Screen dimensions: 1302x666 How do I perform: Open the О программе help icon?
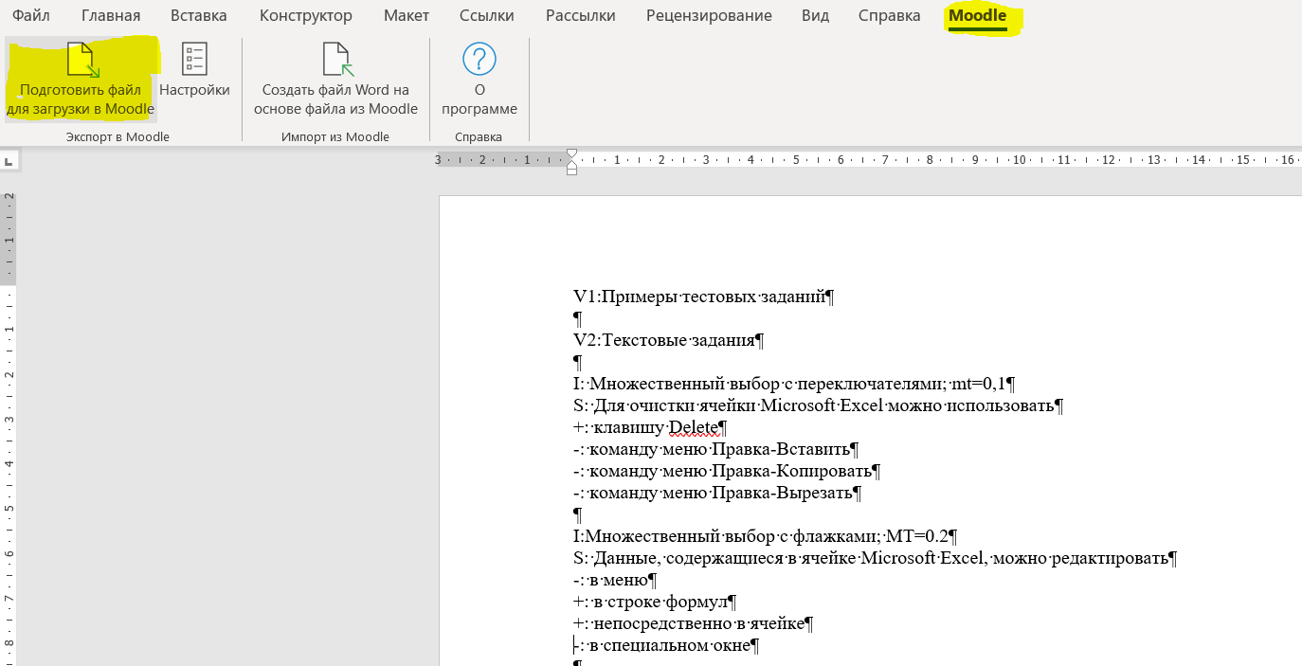pyautogui.click(x=479, y=59)
